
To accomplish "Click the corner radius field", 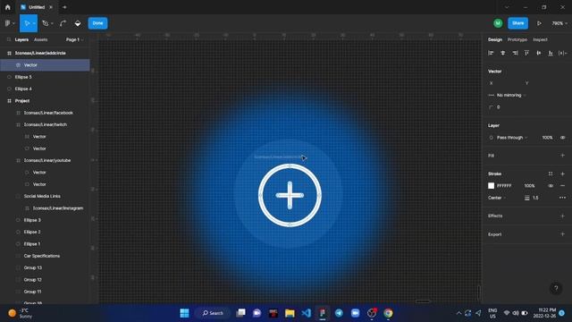I will pyautogui.click(x=499, y=107).
